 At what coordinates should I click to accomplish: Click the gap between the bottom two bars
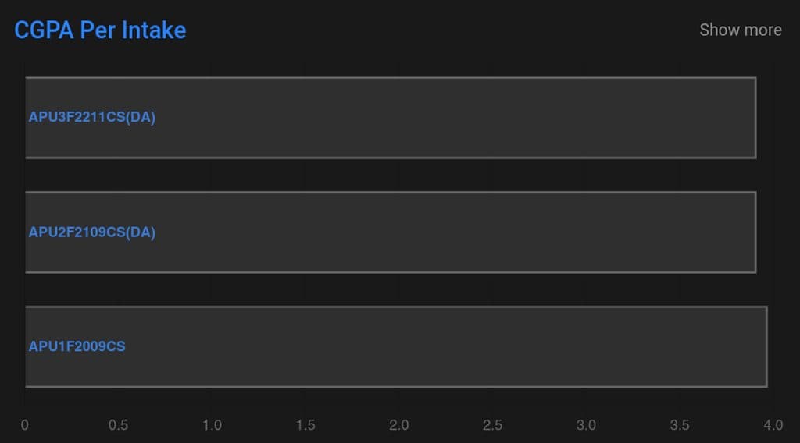tap(391, 289)
